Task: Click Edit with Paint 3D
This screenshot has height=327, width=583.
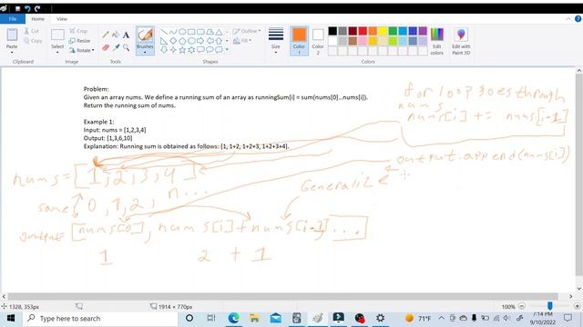Action: [461, 42]
